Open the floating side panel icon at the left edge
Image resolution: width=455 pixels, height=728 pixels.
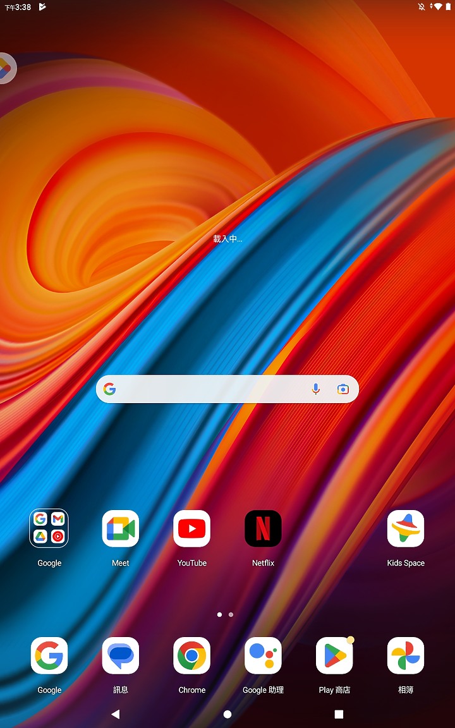6,68
